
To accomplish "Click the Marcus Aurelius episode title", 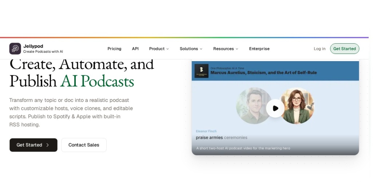I will click(x=263, y=73).
